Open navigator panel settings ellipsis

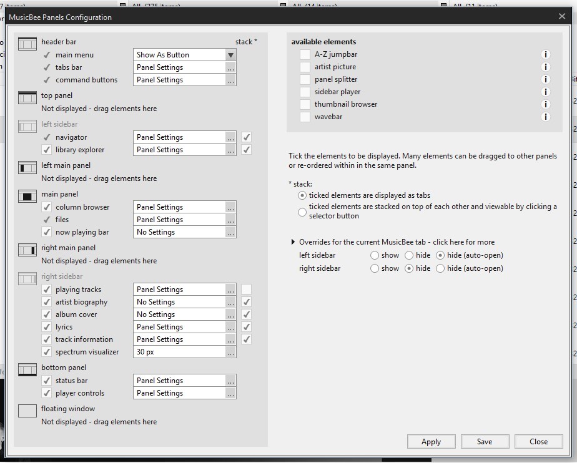(x=230, y=137)
